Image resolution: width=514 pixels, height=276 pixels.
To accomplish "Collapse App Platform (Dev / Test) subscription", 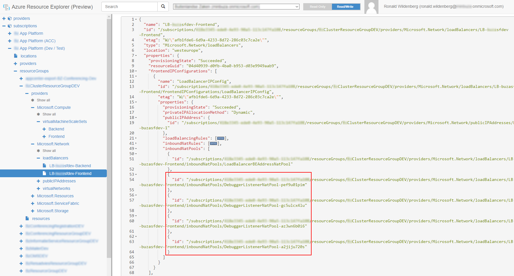I will pyautogui.click(x=10, y=48).
